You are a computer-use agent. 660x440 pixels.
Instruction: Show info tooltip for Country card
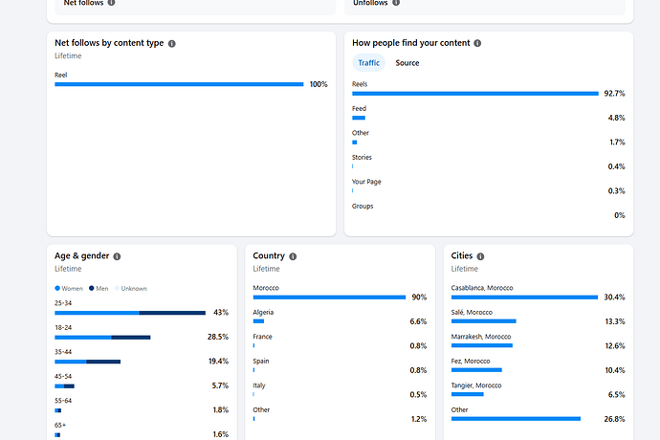(x=293, y=256)
